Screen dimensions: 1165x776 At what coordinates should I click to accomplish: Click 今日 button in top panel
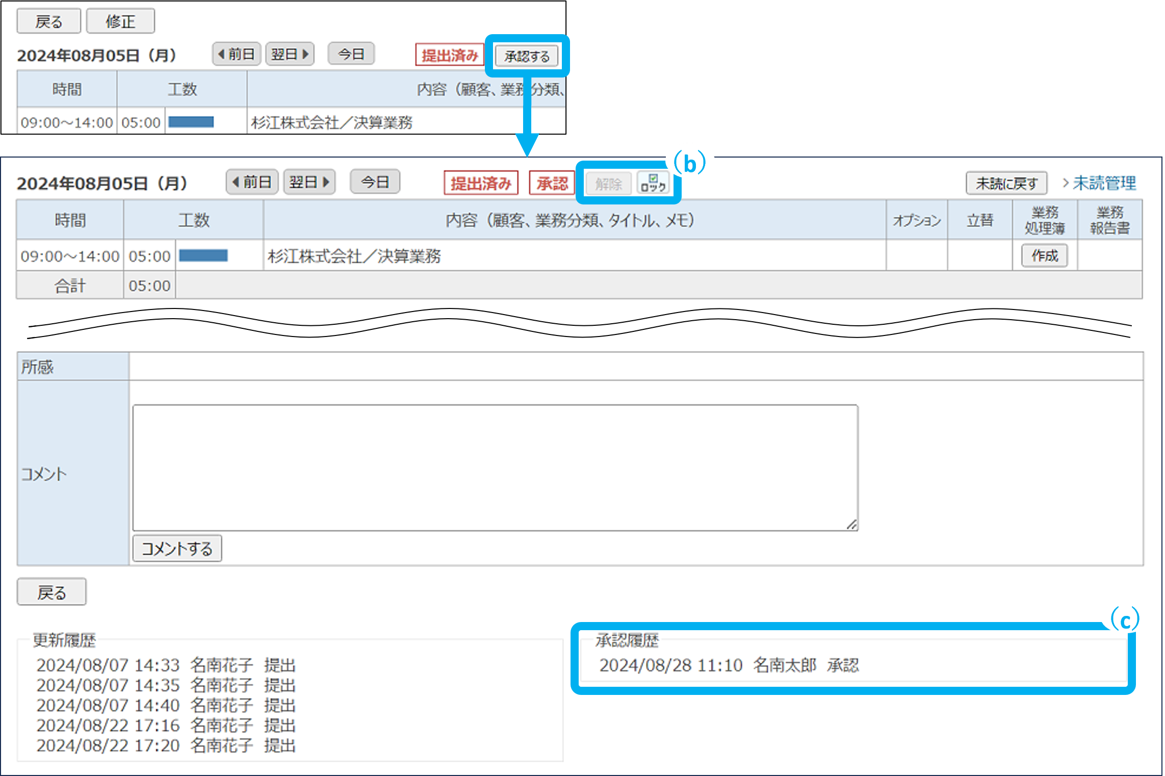click(x=351, y=54)
